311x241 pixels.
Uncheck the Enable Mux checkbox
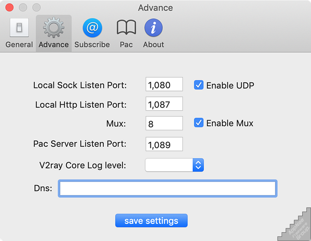tap(199, 123)
